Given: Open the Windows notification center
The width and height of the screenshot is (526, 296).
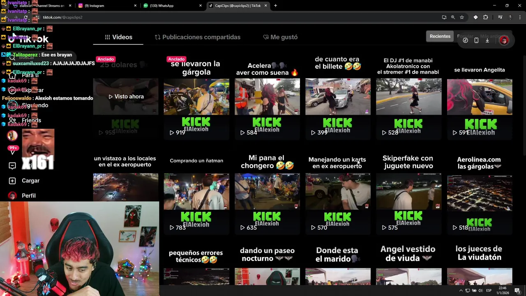Looking at the screenshot, I should 517,291.
